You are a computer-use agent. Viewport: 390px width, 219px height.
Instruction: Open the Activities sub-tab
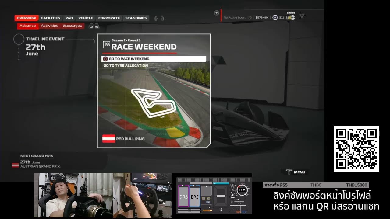pyautogui.click(x=49, y=26)
